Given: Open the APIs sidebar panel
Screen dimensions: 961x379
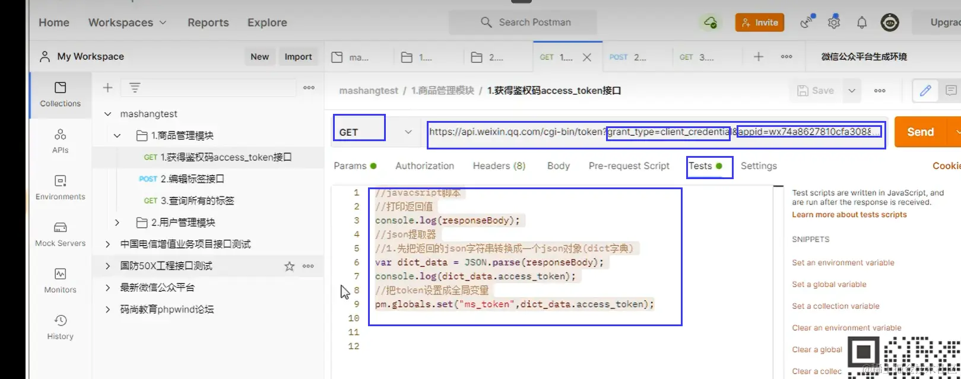Looking at the screenshot, I should (60, 141).
